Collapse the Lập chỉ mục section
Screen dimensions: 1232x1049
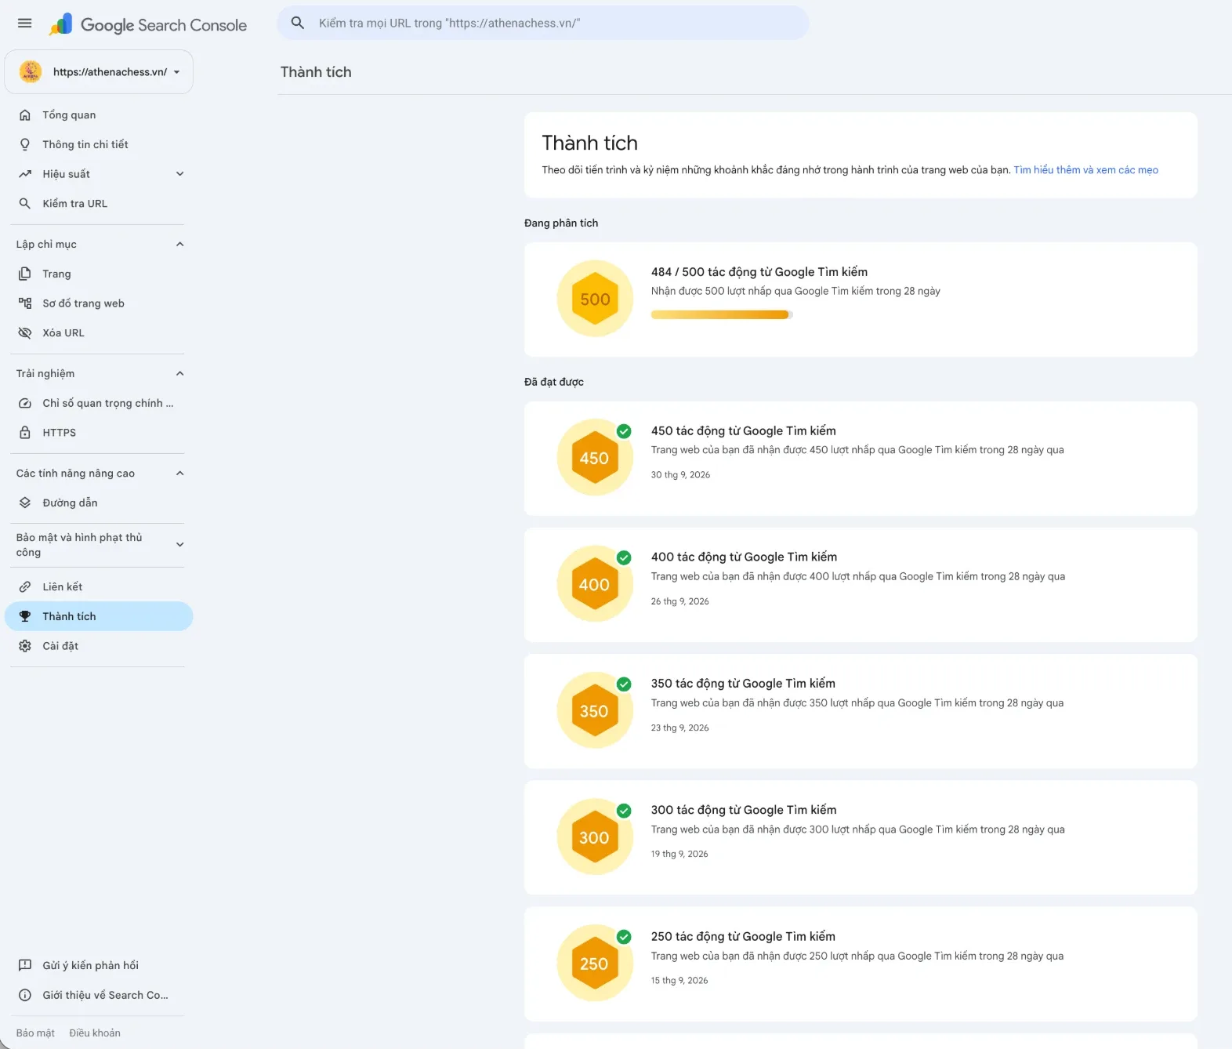[x=180, y=244]
